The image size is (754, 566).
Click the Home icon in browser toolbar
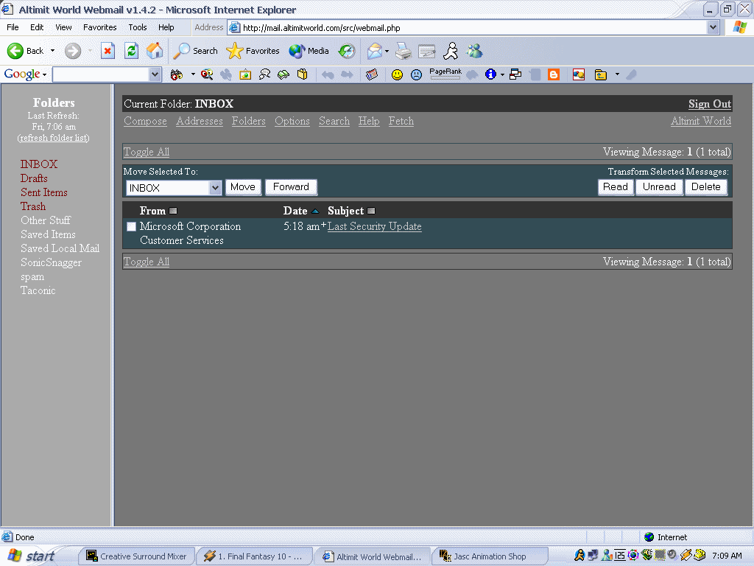click(155, 51)
